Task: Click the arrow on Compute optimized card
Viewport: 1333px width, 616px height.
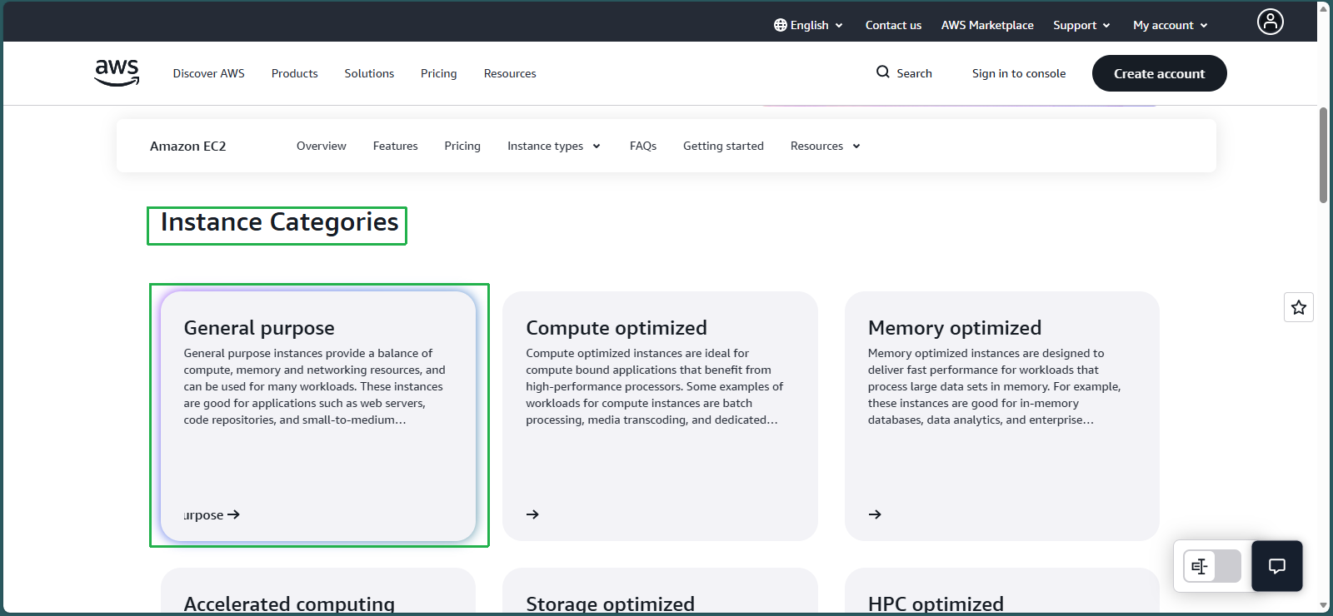Action: point(532,514)
